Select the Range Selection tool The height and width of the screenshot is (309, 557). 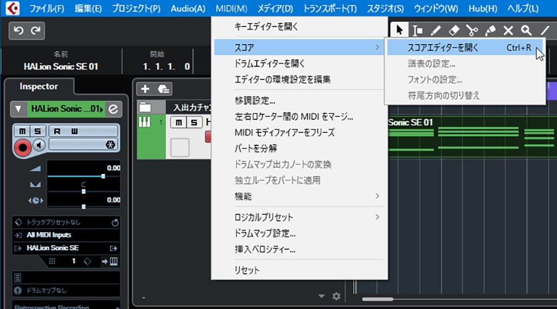[417, 30]
